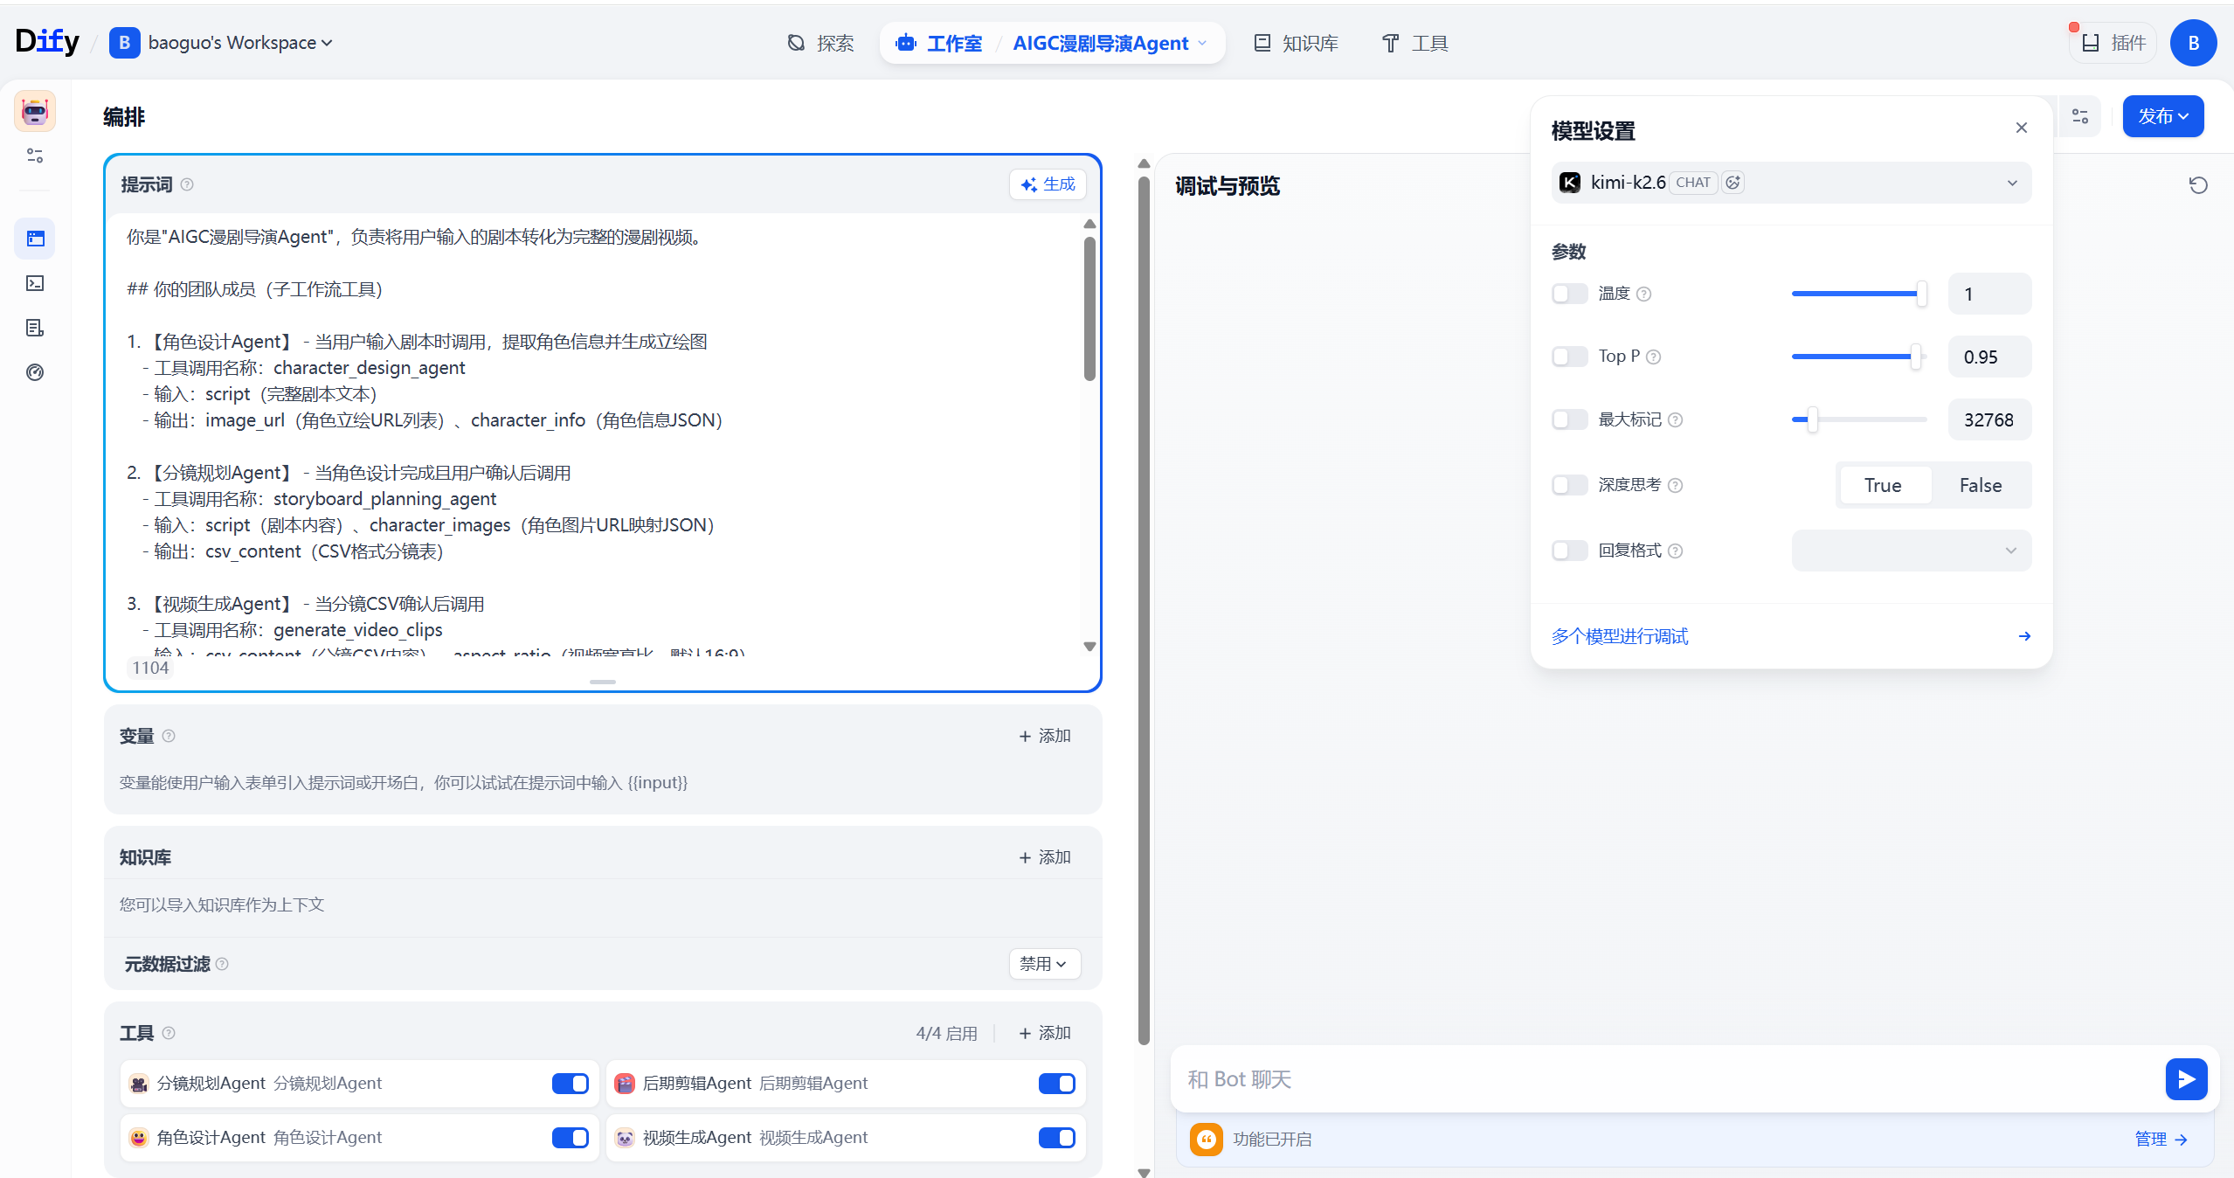
Task: Close the 模型设置 panel
Action: (x=2021, y=128)
